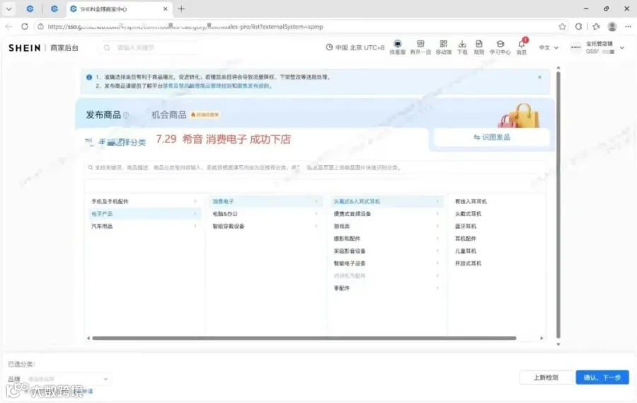Open the 中文 language dropdown
637x403 pixels.
click(x=549, y=47)
